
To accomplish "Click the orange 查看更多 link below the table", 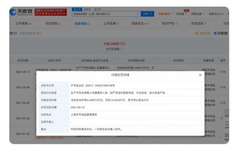I will click(x=50, y=138).
